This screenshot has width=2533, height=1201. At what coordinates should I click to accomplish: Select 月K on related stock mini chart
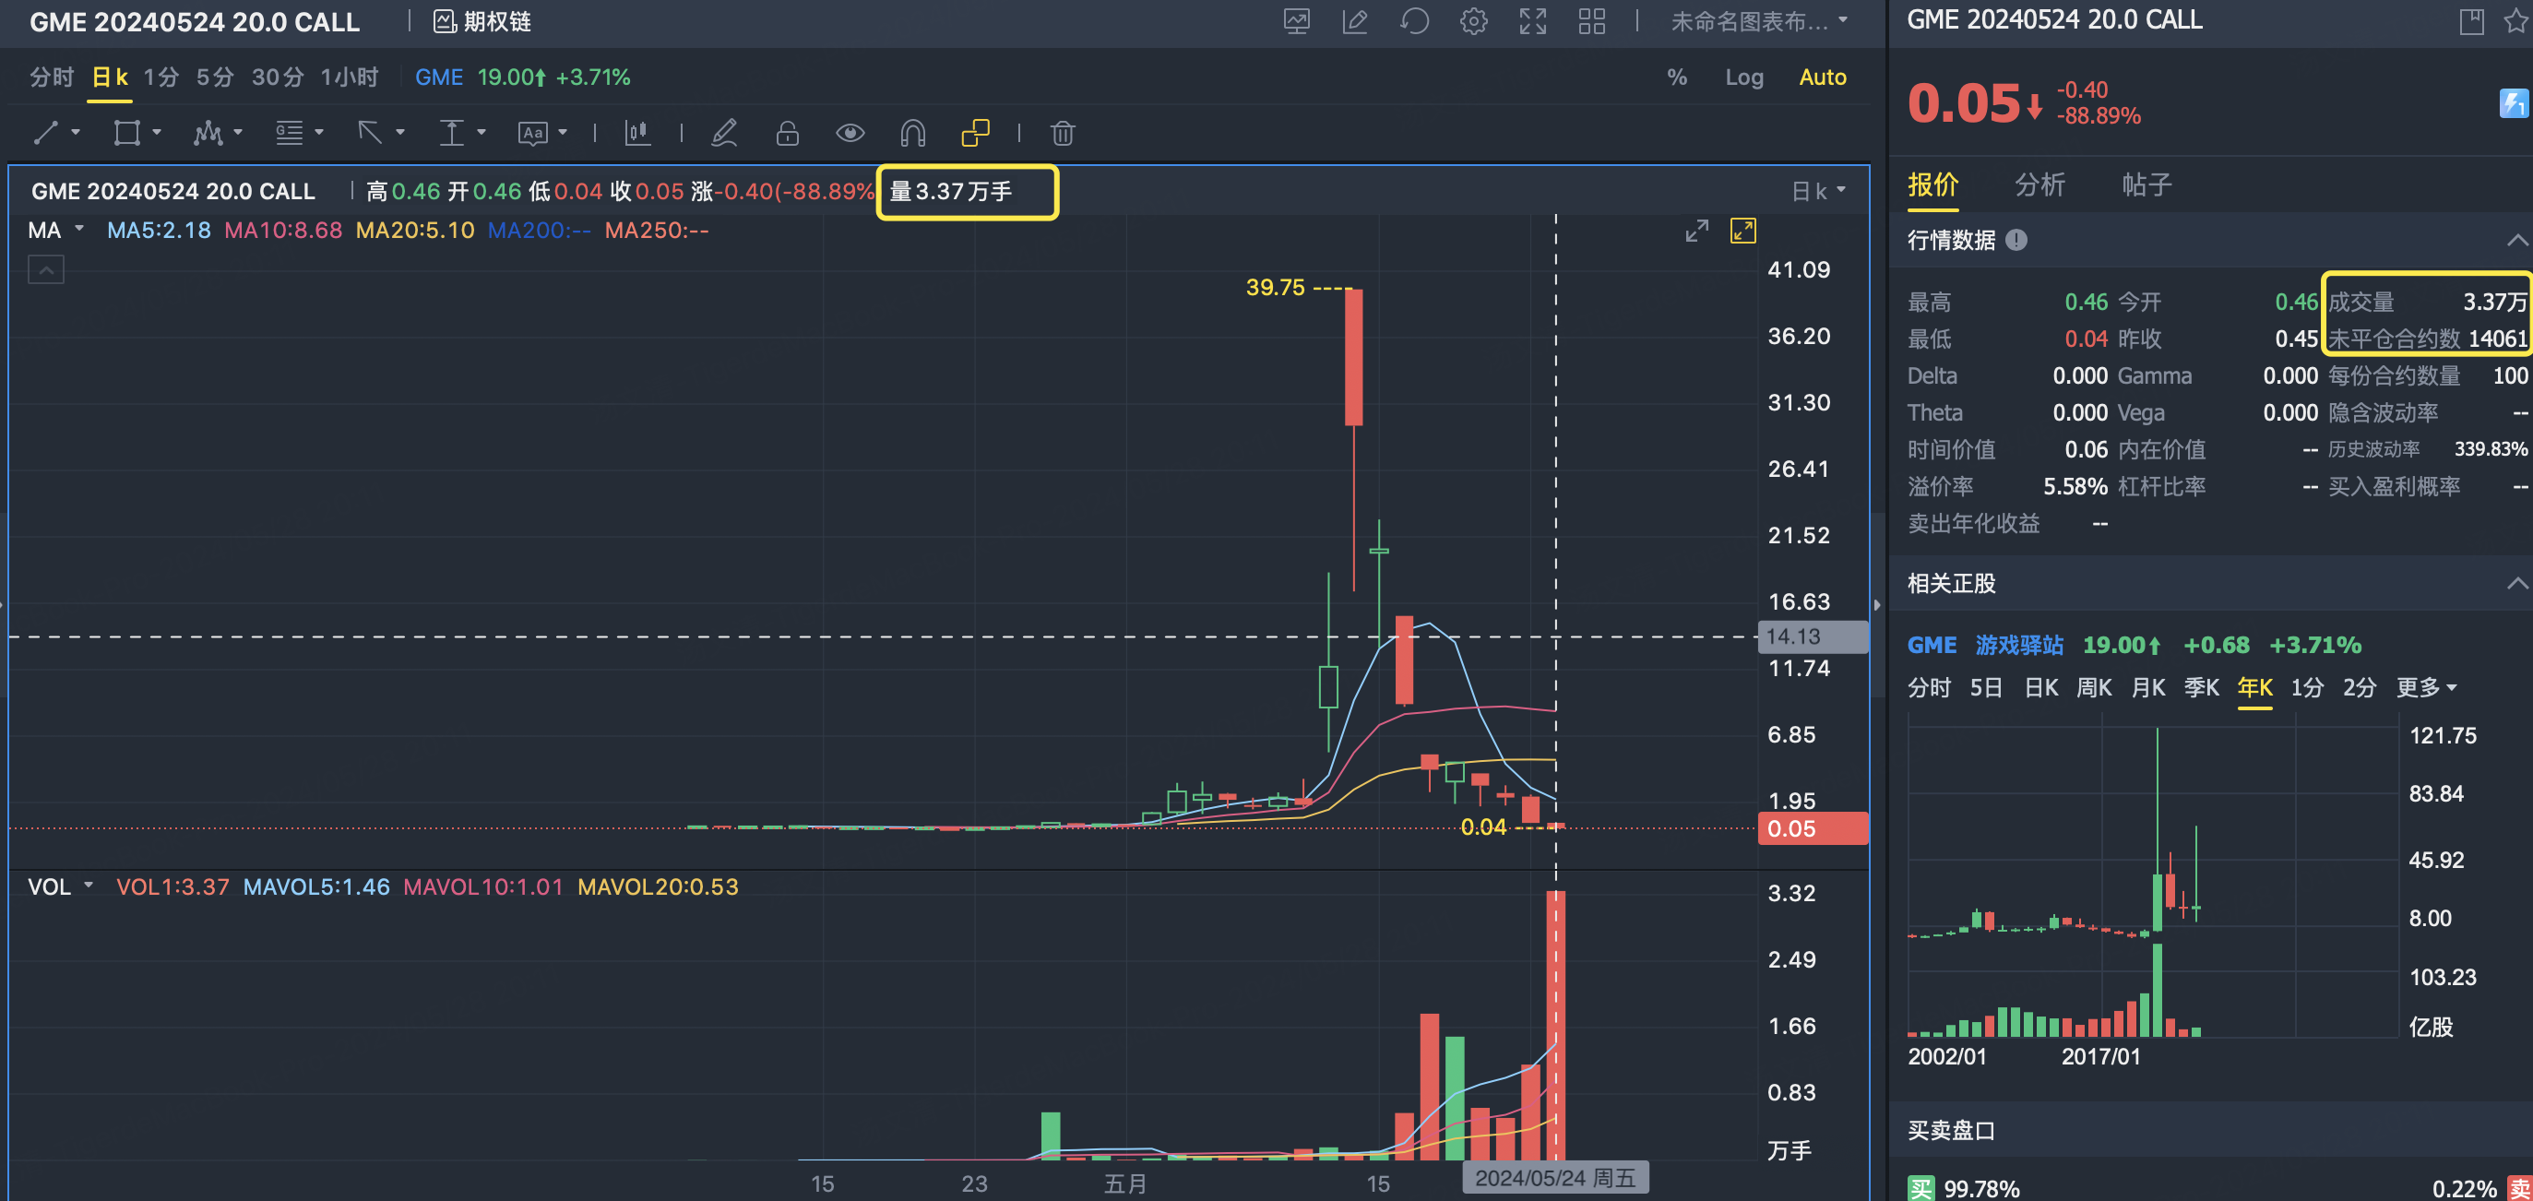(x=2147, y=686)
